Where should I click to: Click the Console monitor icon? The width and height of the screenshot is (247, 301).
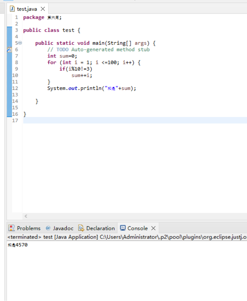123,228
